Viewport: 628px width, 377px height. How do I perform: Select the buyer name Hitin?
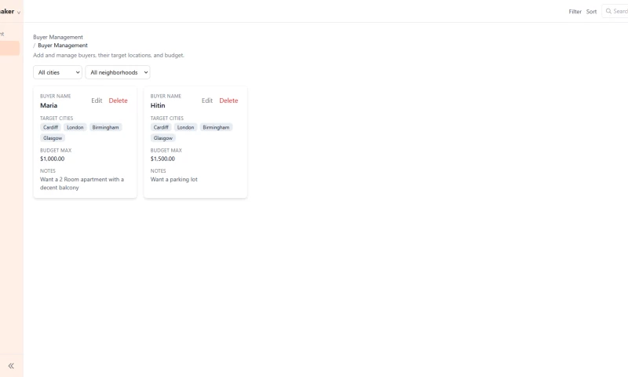[158, 105]
